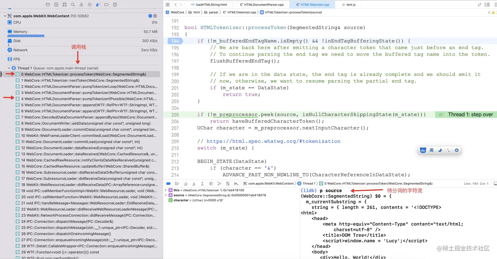This screenshot has width=497, height=259.
Task: Click the Step Out debug button
Action: [x=202, y=184]
